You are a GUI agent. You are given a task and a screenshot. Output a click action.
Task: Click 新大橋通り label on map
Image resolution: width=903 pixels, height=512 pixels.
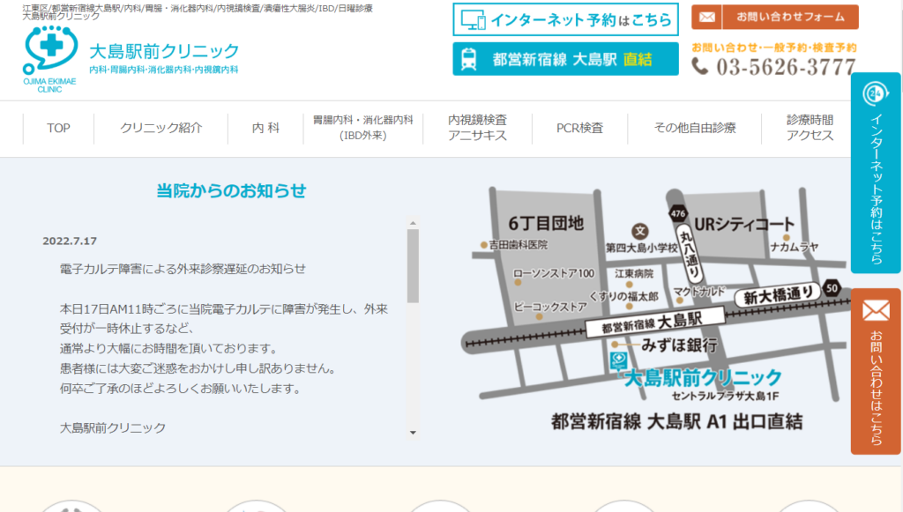(778, 296)
